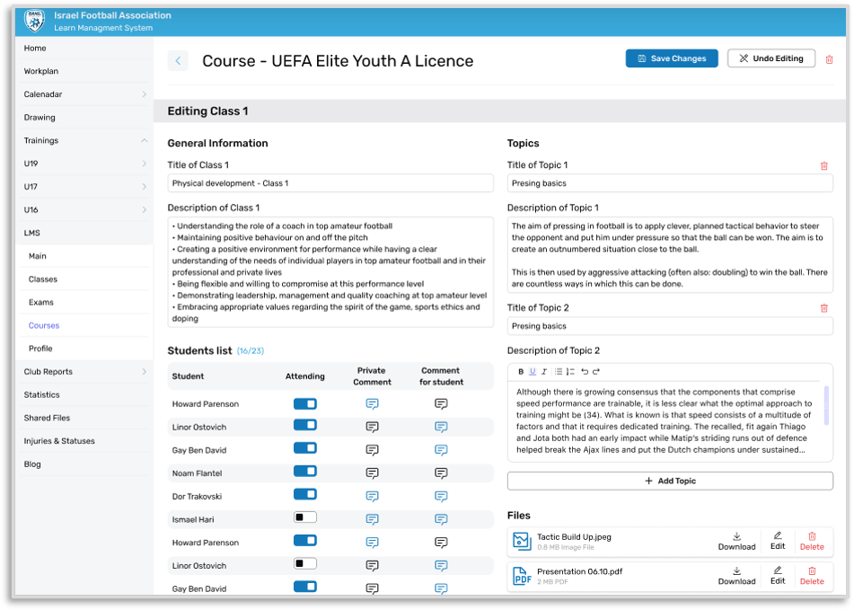Open Noam Flantel's private comment
854x610 pixels.
tap(372, 473)
